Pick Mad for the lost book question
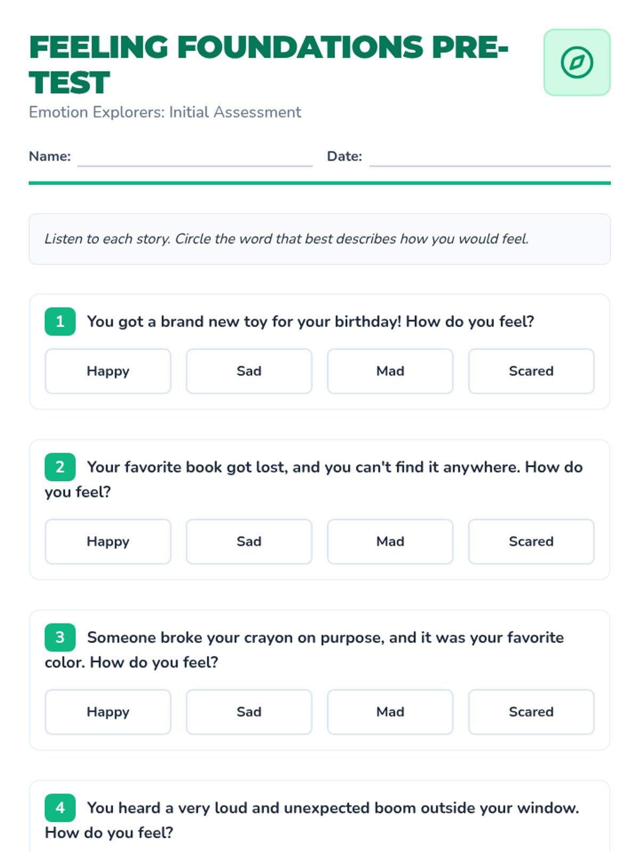639x852 pixels. [x=390, y=542]
